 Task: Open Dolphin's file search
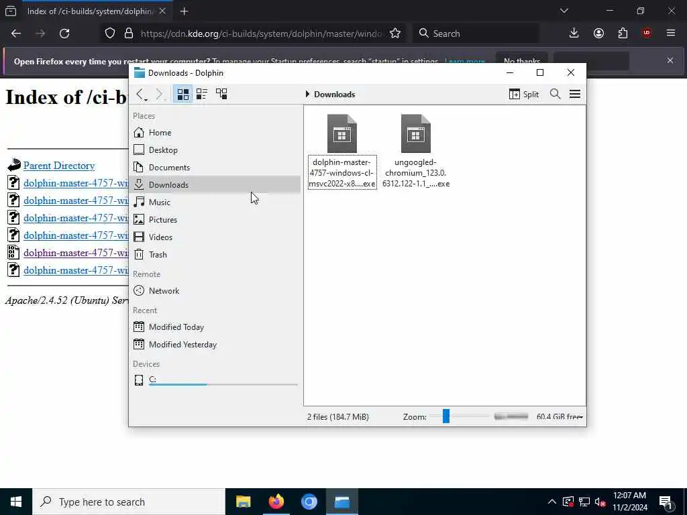click(555, 94)
